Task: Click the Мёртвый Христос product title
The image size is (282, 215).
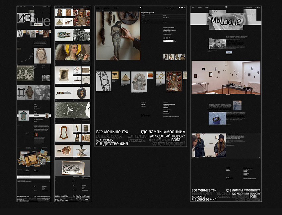Action: tap(148, 13)
